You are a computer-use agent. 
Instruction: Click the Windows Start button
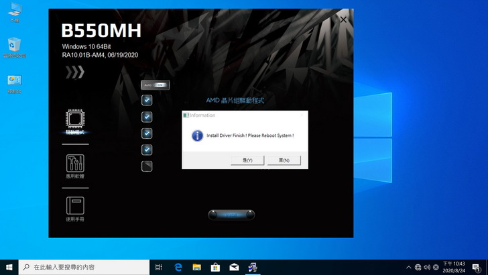point(9,267)
